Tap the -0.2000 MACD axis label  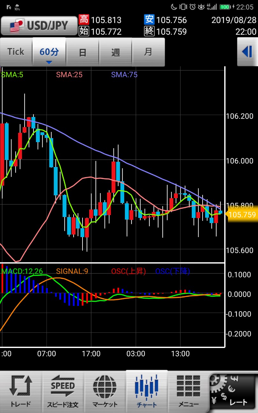pos(238,334)
